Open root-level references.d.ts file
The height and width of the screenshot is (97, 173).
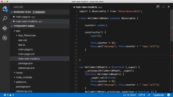[x=24, y=91]
